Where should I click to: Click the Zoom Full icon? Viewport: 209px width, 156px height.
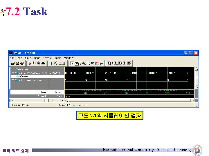click(93, 63)
